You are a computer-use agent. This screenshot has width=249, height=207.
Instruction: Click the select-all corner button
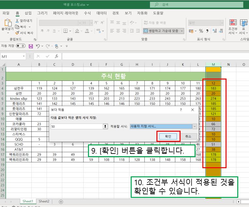tap(3, 65)
